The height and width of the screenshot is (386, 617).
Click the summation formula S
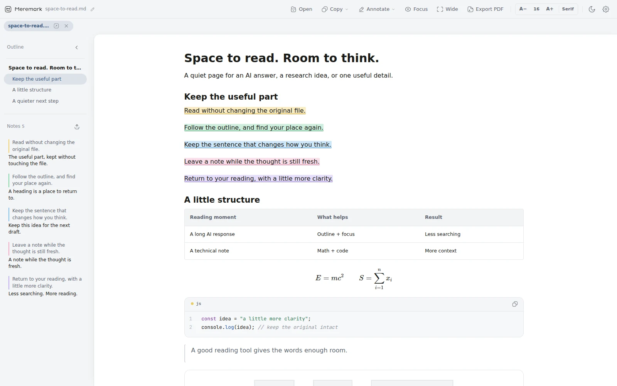click(376, 278)
